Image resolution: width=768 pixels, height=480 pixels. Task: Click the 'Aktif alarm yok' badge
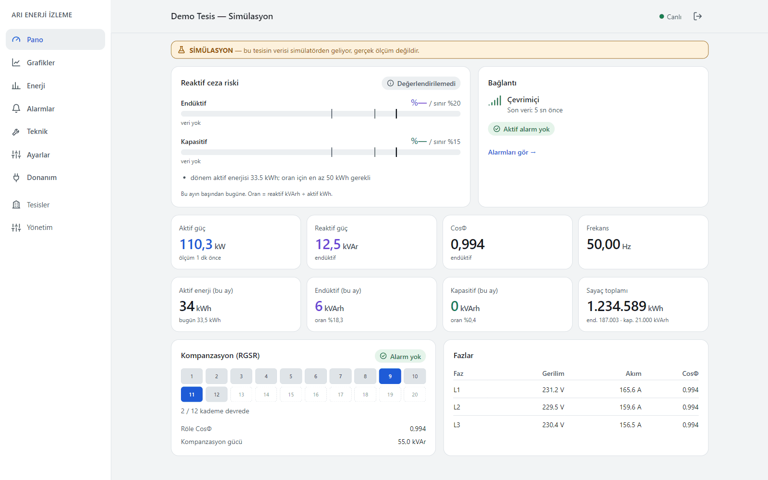(521, 129)
